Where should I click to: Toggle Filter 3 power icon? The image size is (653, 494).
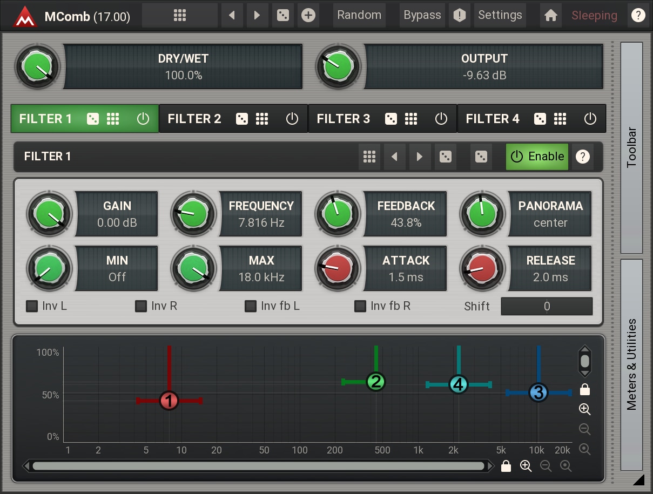click(x=441, y=119)
